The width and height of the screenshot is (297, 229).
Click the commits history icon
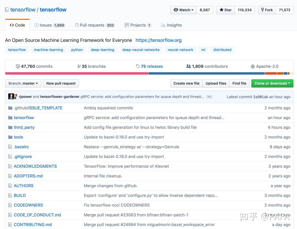click(x=18, y=66)
